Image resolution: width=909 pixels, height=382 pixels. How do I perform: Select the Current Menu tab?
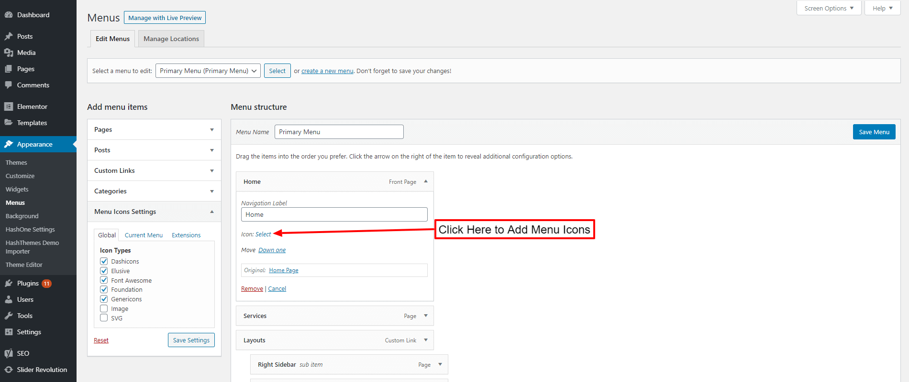[x=144, y=235]
